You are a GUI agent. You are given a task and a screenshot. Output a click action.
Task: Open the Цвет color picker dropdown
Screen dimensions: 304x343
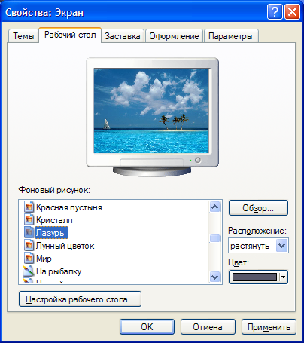[258, 277]
